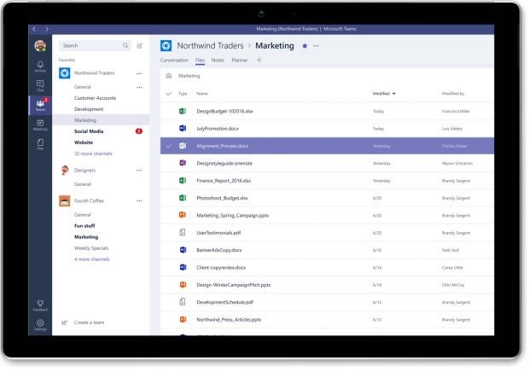Image resolution: width=529 pixels, height=372 pixels.
Task: Open Design-WinterCampaignPitch.pptx file
Action: [234, 285]
